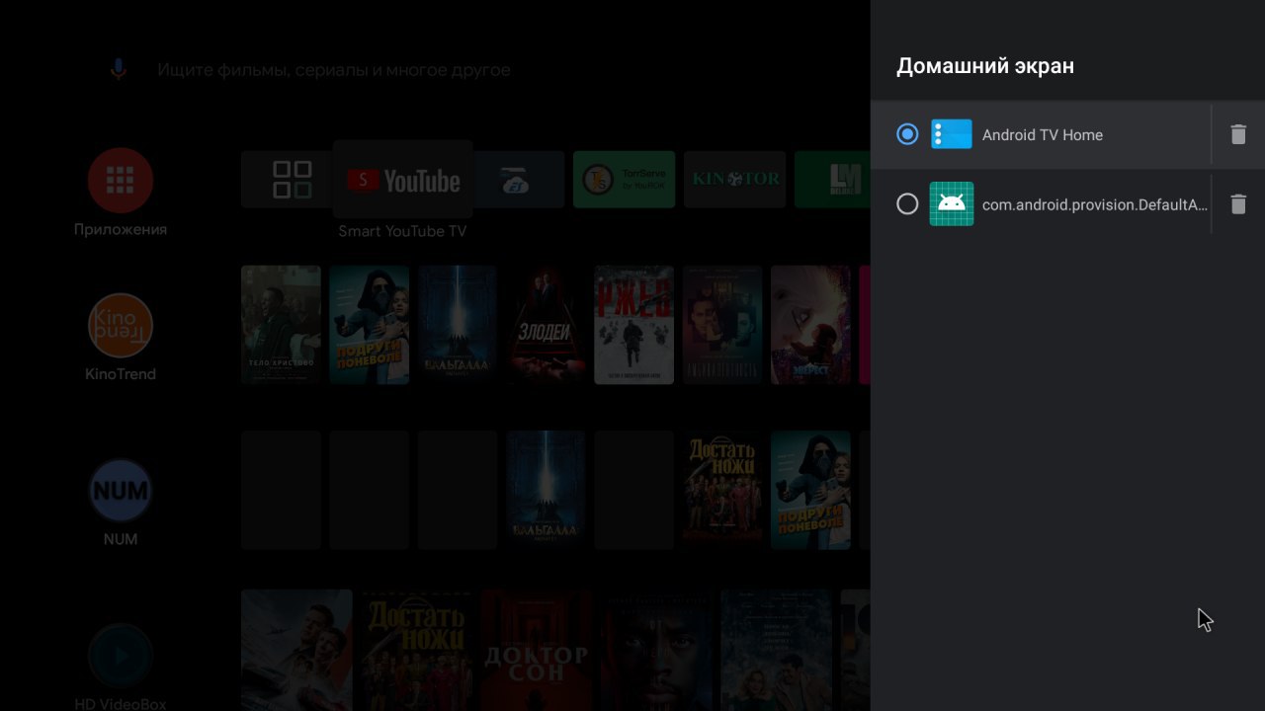Open Достать ножи poster in HD VideoBox row
The height and width of the screenshot is (711, 1265).
click(417, 650)
